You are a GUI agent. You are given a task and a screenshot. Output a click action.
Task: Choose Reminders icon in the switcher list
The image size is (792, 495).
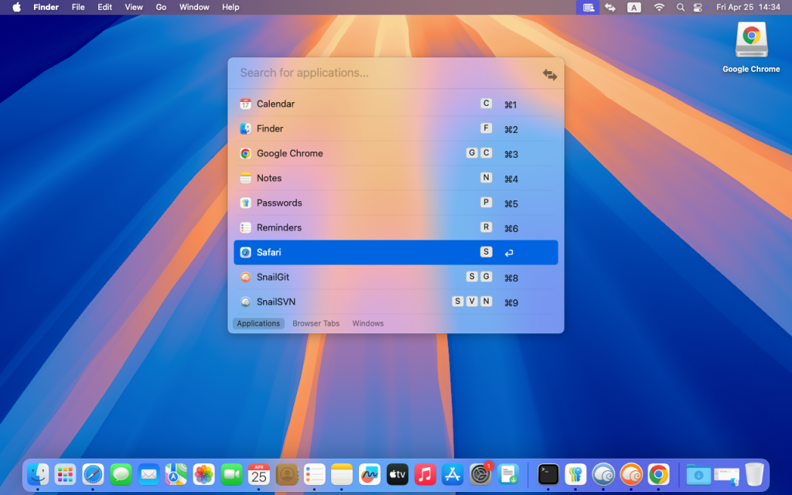245,228
